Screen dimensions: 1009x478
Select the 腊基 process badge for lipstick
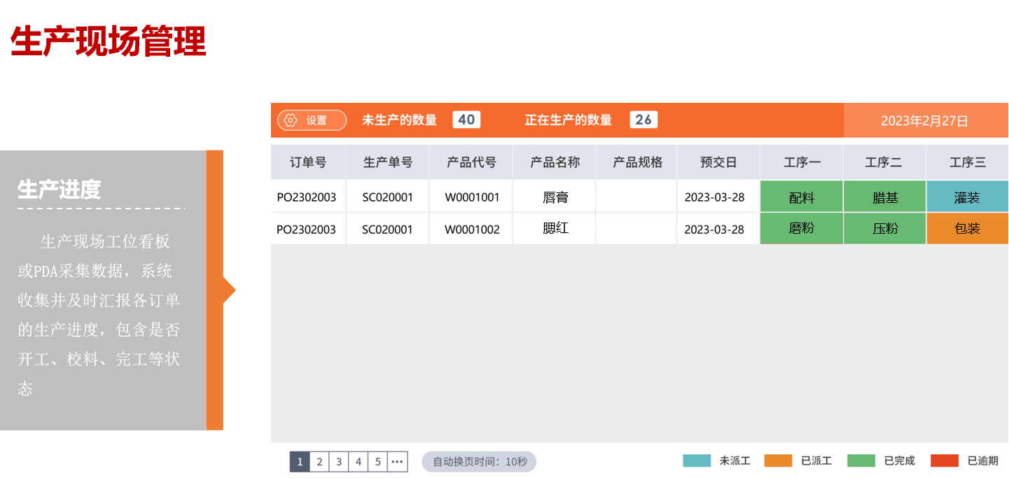[x=884, y=196]
